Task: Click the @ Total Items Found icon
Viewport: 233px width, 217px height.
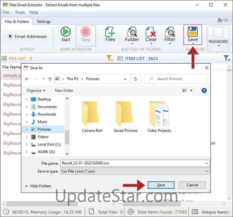Action: [x=131, y=212]
